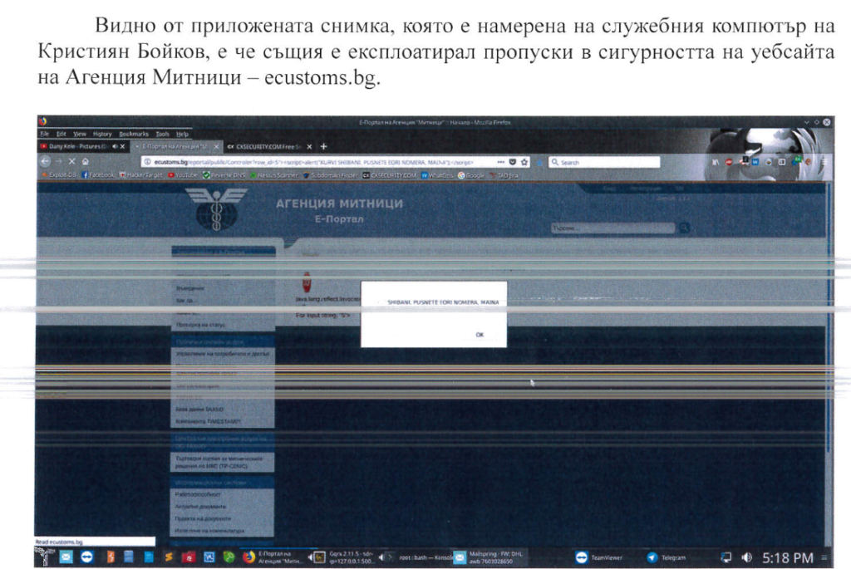Open the page actions three-dot menu
Viewport: 851px width, 569px height.
pyautogui.click(x=500, y=162)
